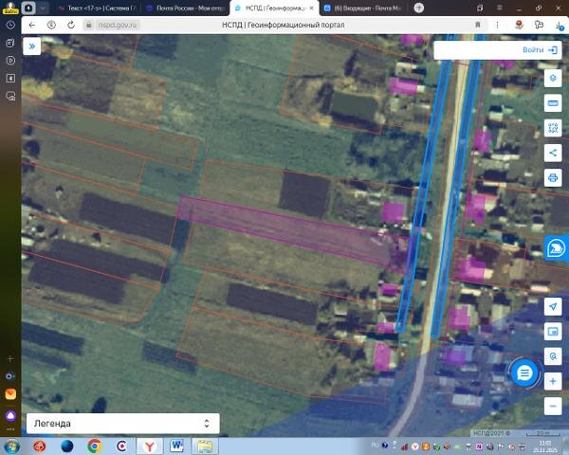Click the taskbar clock
Image resolution: width=569 pixels, height=455 pixels.
pyautogui.click(x=545, y=446)
